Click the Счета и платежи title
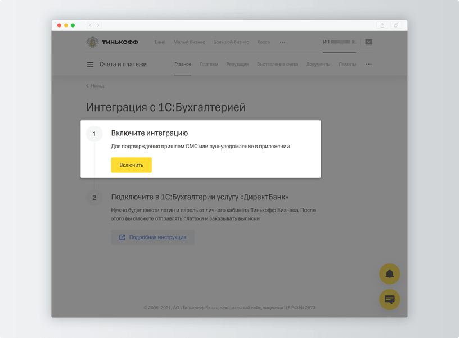459x338 pixels. (x=123, y=64)
